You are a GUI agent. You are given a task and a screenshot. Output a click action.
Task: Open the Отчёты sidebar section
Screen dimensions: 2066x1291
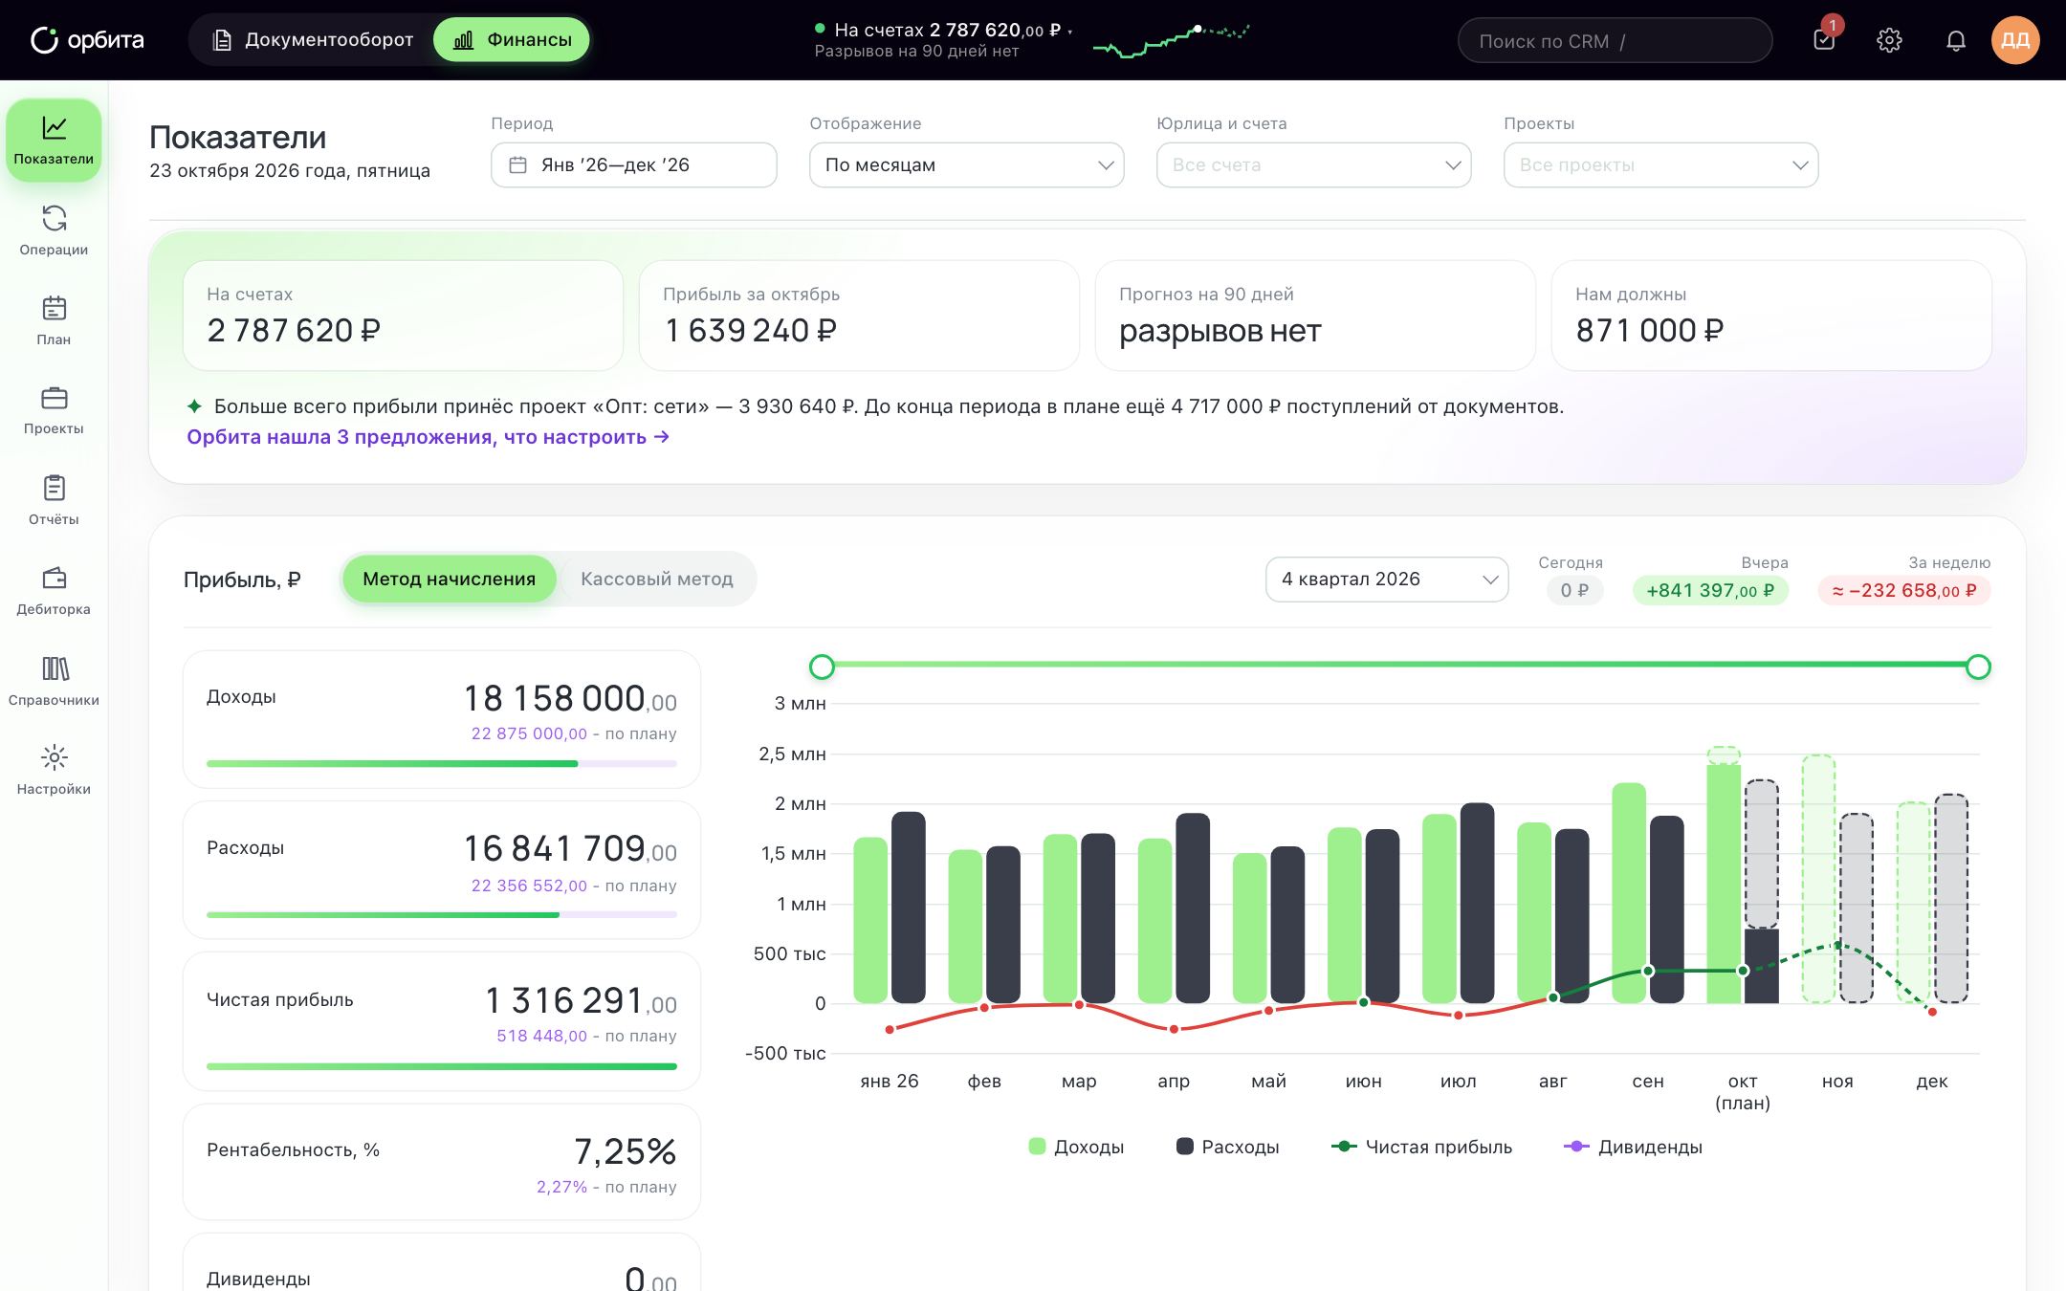(54, 500)
